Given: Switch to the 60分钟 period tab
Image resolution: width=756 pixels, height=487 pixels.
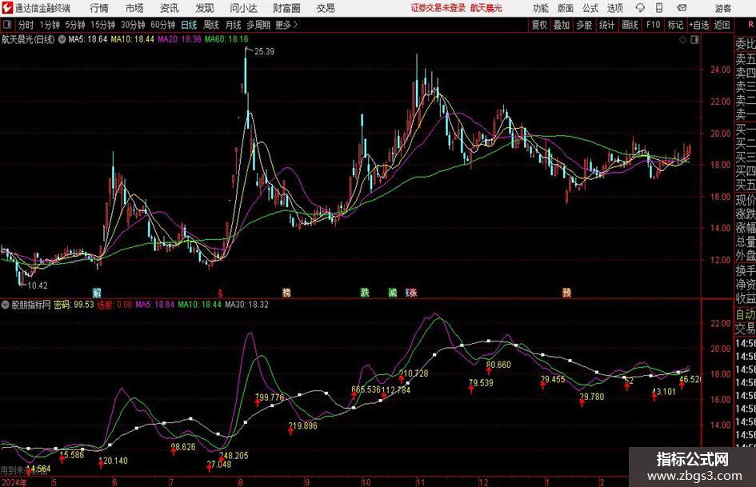Looking at the screenshot, I should 162,25.
